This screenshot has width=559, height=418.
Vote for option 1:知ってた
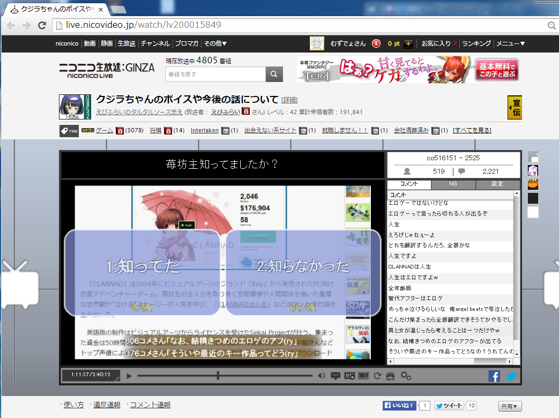click(142, 273)
